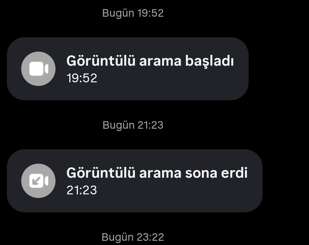Click the 19:52 time under call started
The width and height of the screenshot is (309, 245).
click(x=82, y=78)
